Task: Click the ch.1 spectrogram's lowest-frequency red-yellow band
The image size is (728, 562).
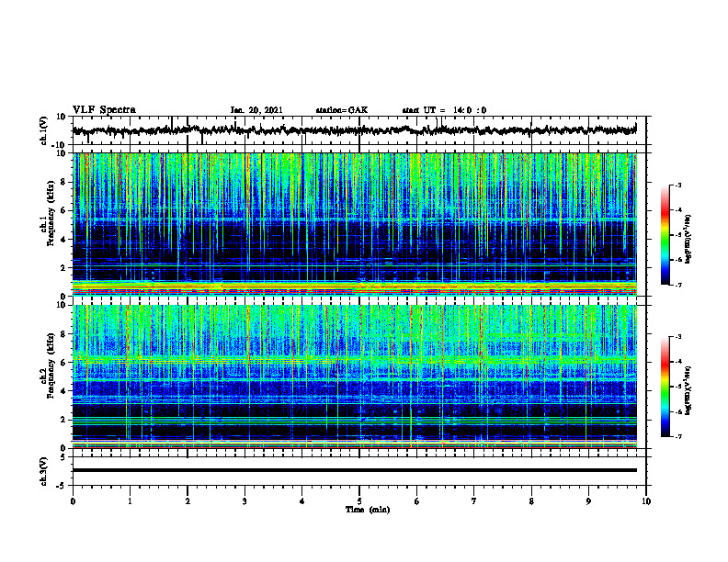Action: 354,288
